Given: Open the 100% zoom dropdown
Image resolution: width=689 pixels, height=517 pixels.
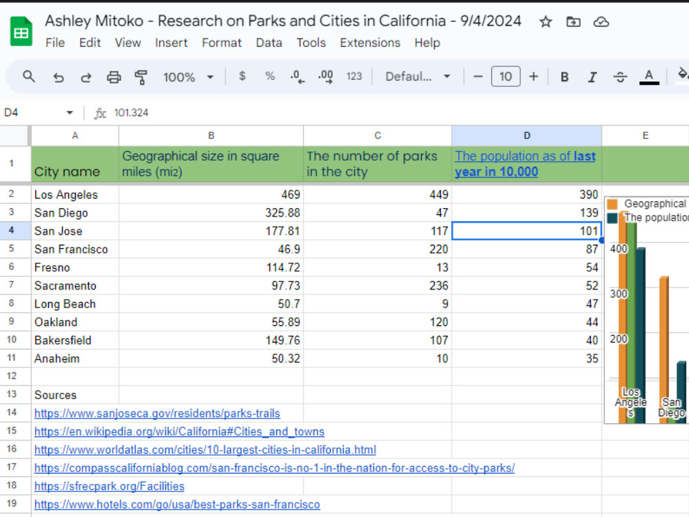Looking at the screenshot, I should pos(188,77).
